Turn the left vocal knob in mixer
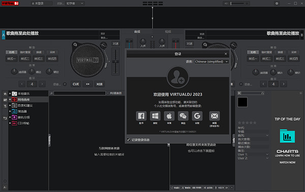The width and height of the screenshot is (305, 192). click(143, 41)
